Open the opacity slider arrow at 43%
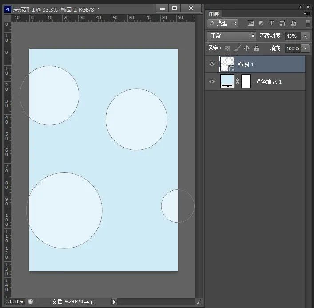Viewport: 314px width, 308px height. [306, 36]
